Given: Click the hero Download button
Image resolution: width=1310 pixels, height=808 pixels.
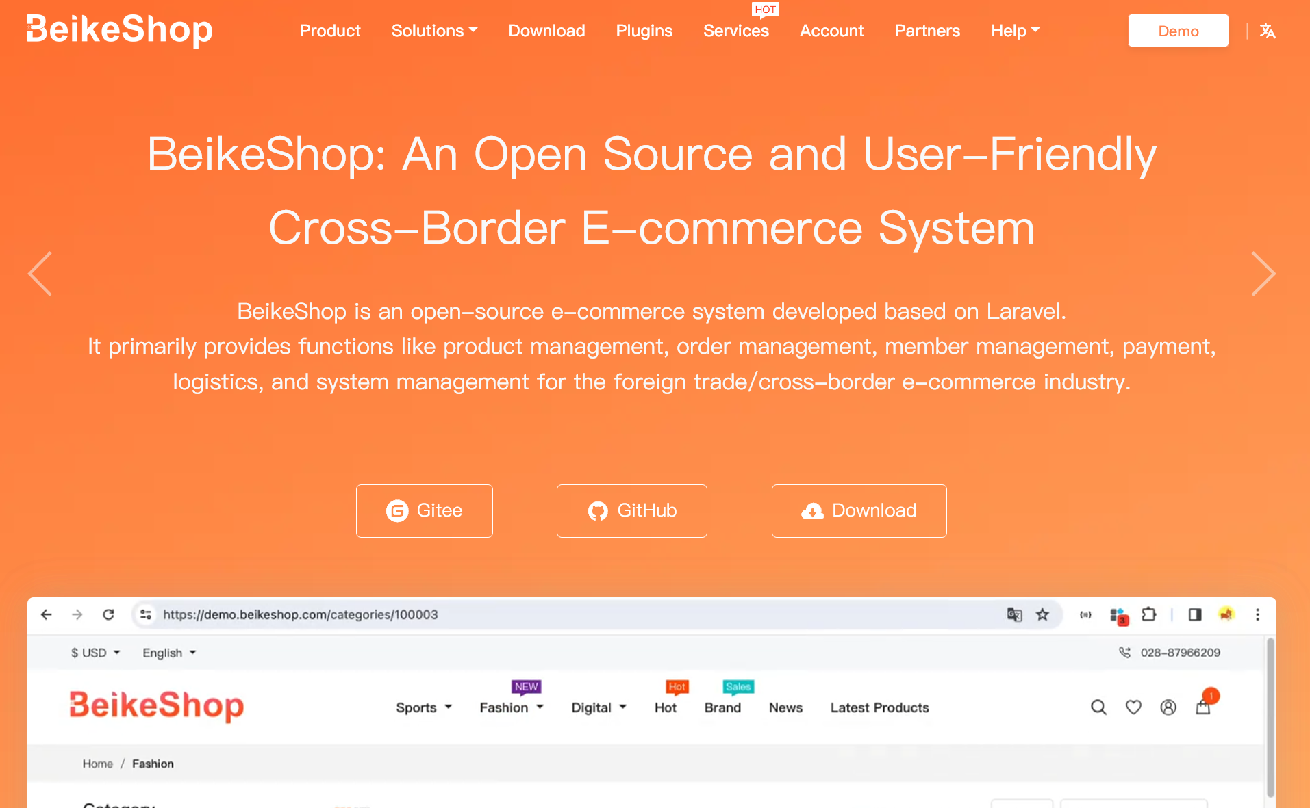Looking at the screenshot, I should 859,510.
